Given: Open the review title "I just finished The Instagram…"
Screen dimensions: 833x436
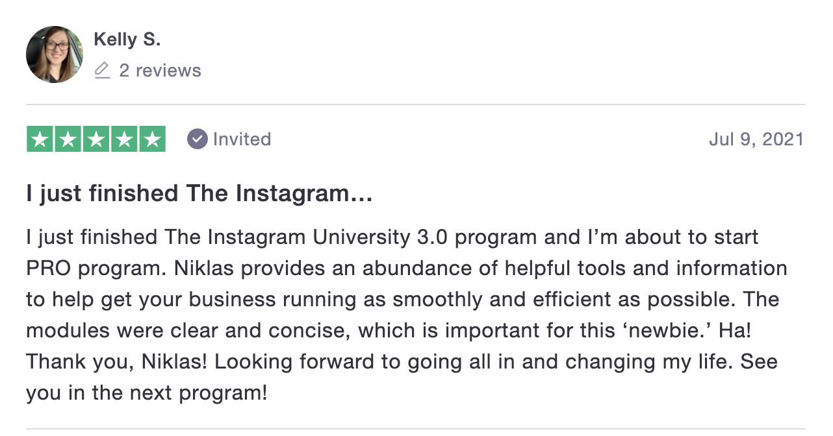Looking at the screenshot, I should [x=199, y=193].
